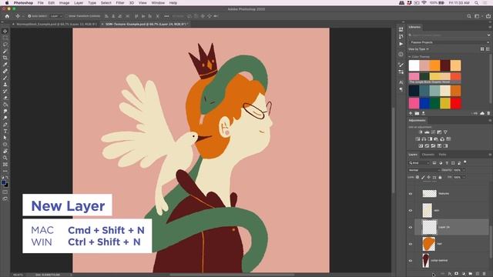Select the Crop tool

[5, 58]
